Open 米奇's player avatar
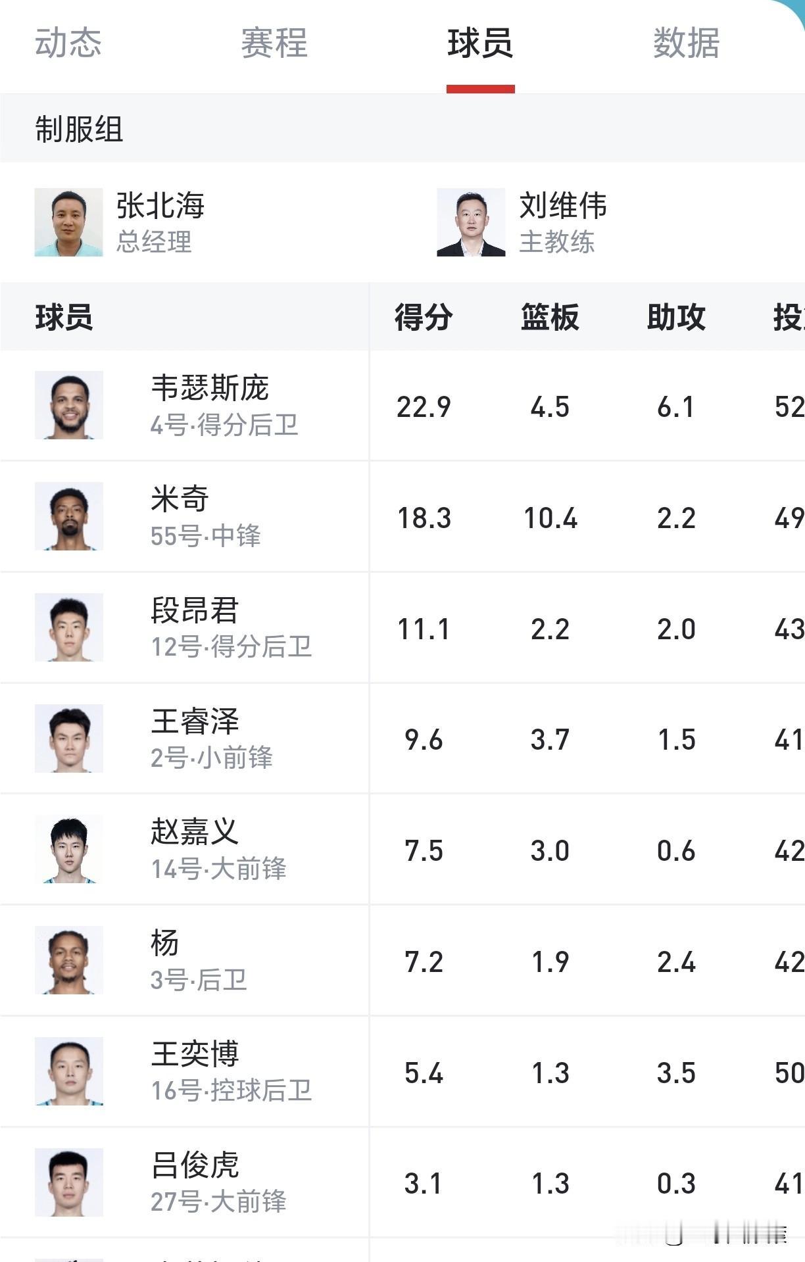The image size is (805, 1262). click(69, 516)
